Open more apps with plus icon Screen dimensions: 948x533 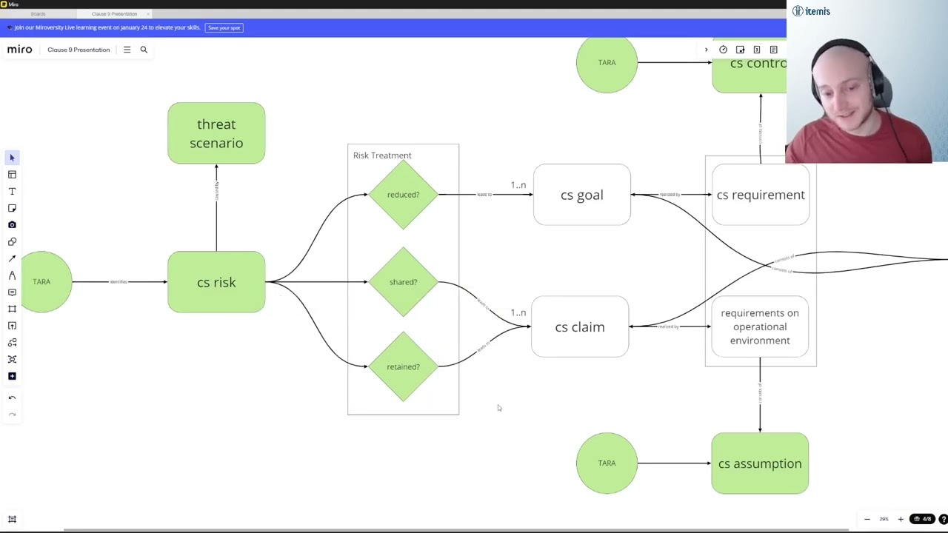click(x=12, y=376)
